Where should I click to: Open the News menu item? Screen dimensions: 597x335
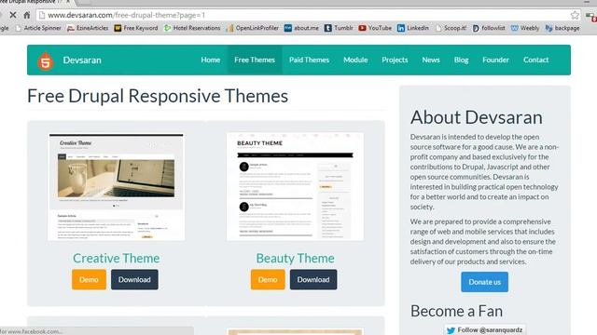431,60
